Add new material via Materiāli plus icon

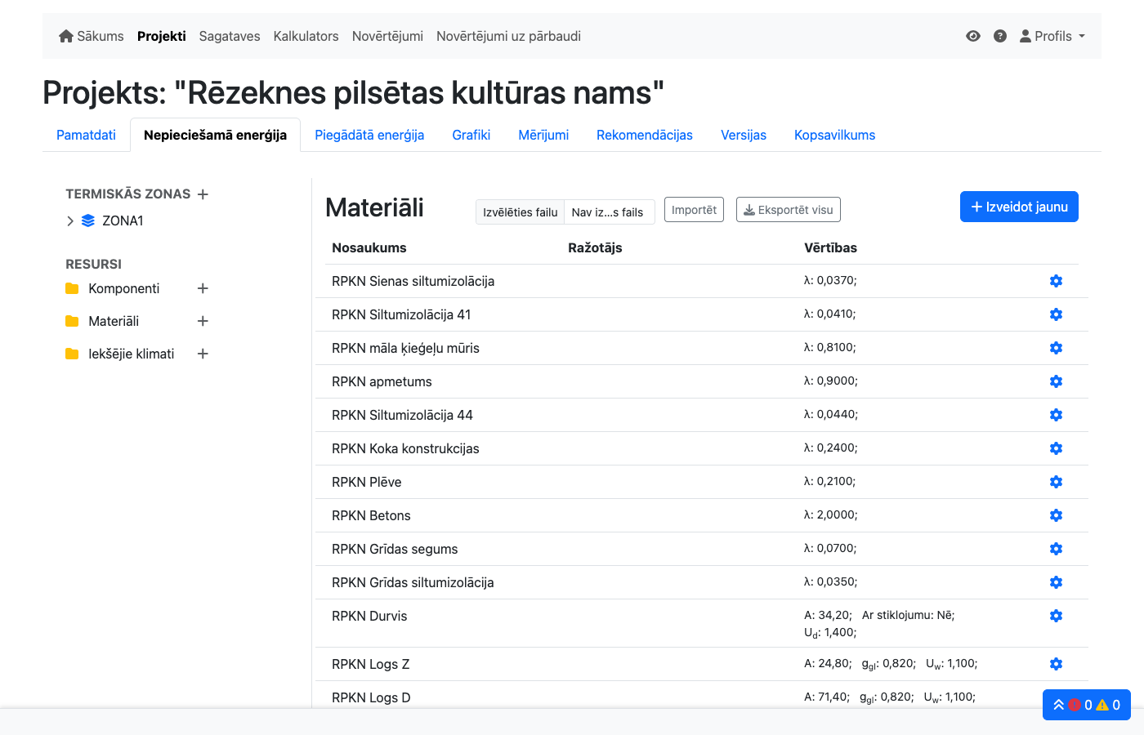[x=203, y=321]
